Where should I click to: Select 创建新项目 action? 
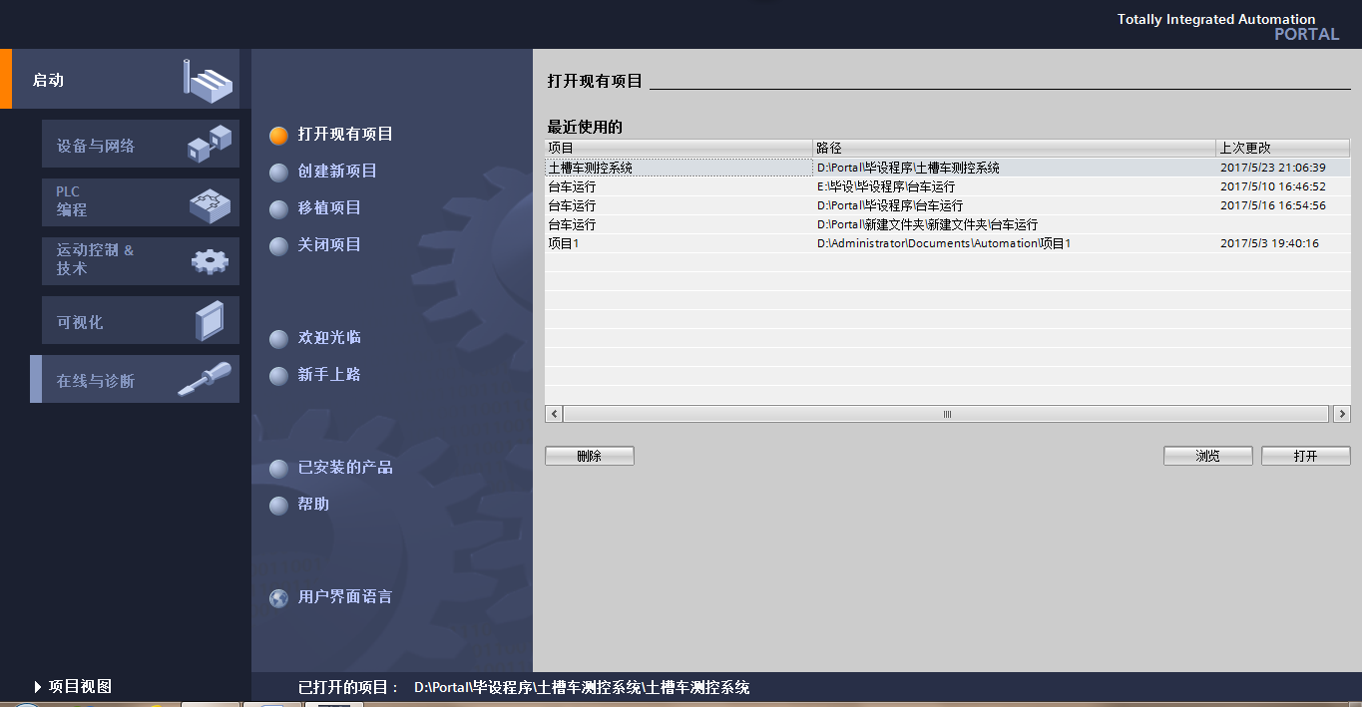(x=337, y=171)
